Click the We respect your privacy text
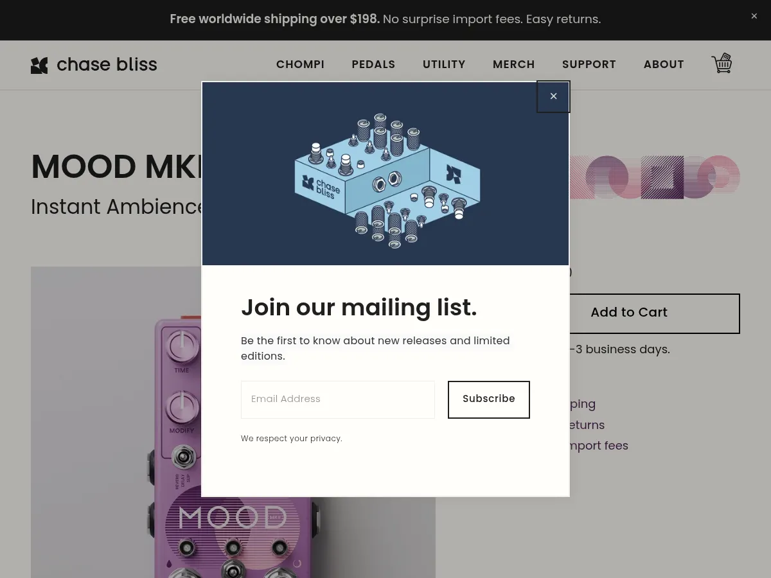The width and height of the screenshot is (771, 578). pos(292,439)
